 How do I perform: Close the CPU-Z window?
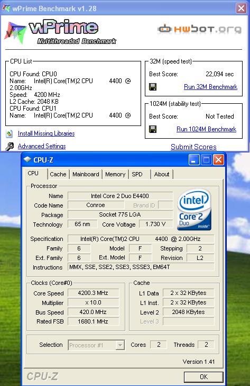[218, 160]
